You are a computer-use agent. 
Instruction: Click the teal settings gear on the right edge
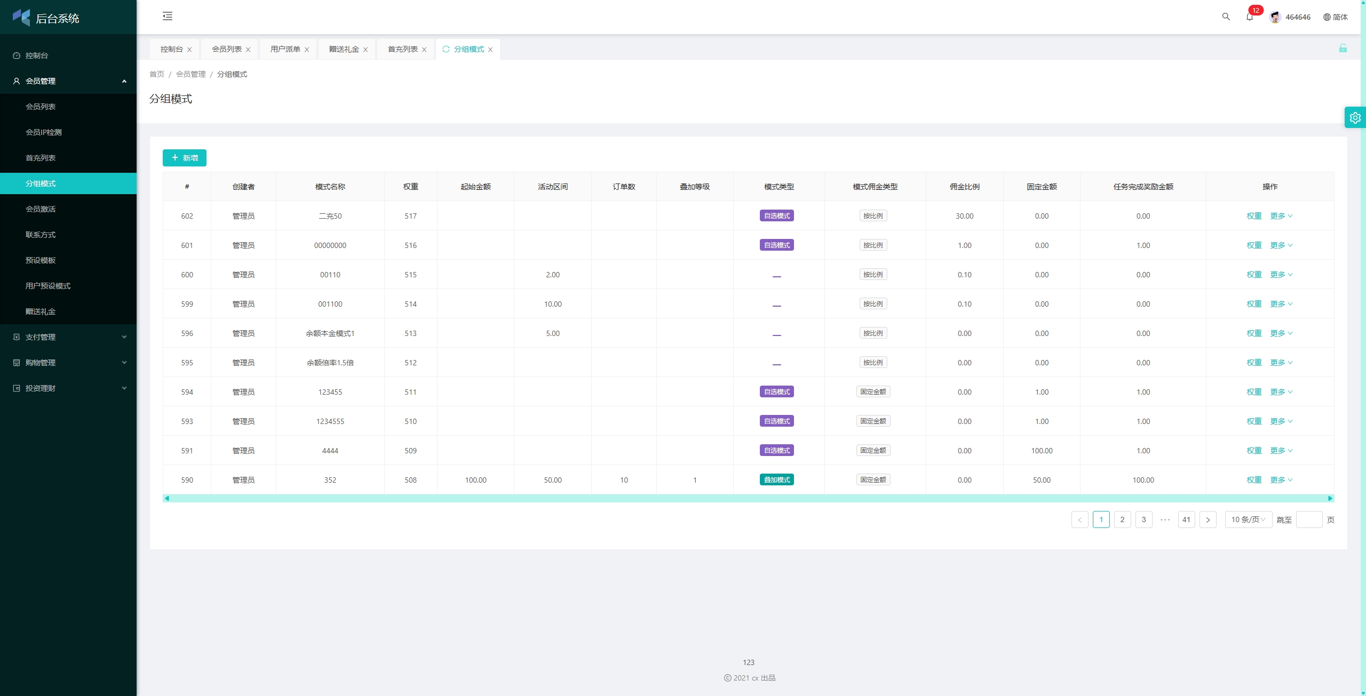click(1355, 117)
